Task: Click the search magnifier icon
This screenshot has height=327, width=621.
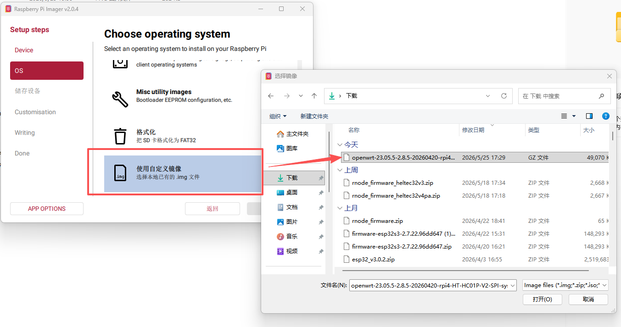Action: [601, 96]
